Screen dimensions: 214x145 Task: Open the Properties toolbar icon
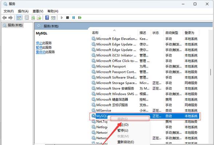click(27, 18)
